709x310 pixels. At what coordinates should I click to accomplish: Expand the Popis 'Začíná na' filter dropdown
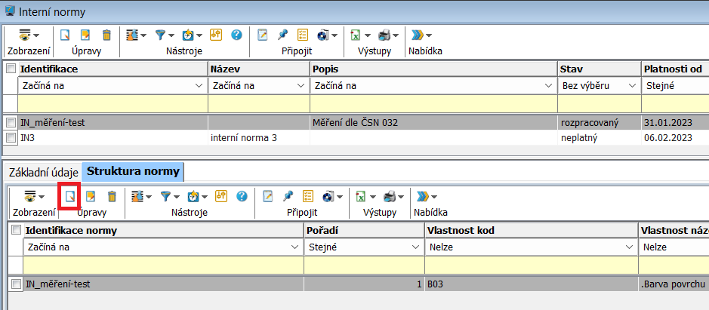point(548,86)
